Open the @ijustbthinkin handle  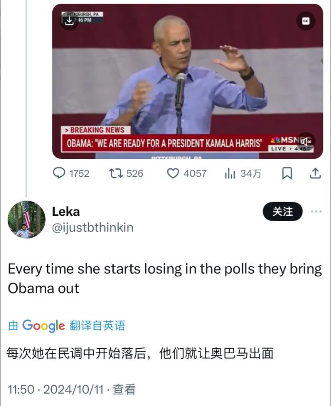tap(92, 228)
